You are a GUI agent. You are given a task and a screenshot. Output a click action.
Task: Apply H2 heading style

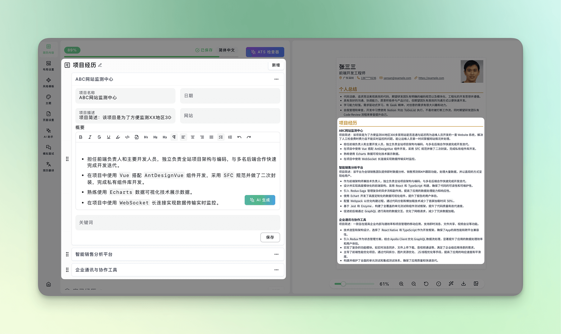click(155, 137)
